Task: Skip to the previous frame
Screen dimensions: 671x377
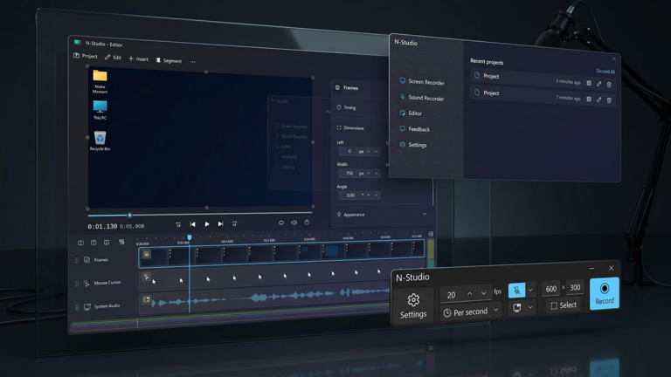Action: pos(192,224)
